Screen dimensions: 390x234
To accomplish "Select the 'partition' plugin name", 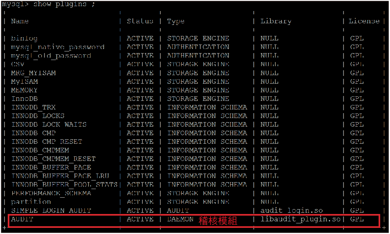I will (31, 202).
